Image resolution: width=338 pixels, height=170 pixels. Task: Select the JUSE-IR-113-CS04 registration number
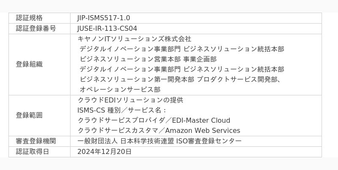[x=107, y=29]
